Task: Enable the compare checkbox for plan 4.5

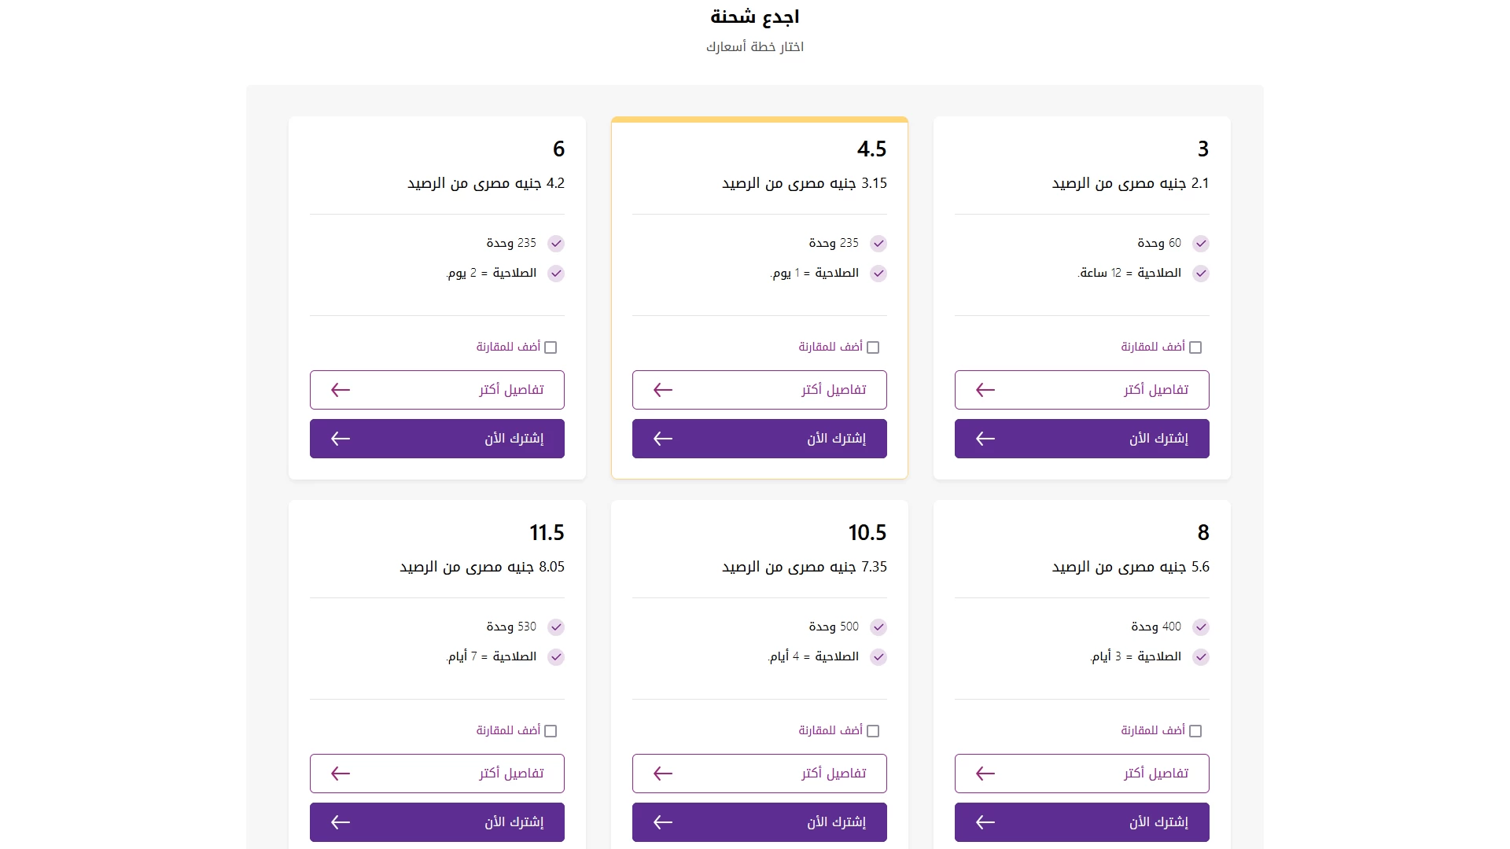Action: click(873, 347)
